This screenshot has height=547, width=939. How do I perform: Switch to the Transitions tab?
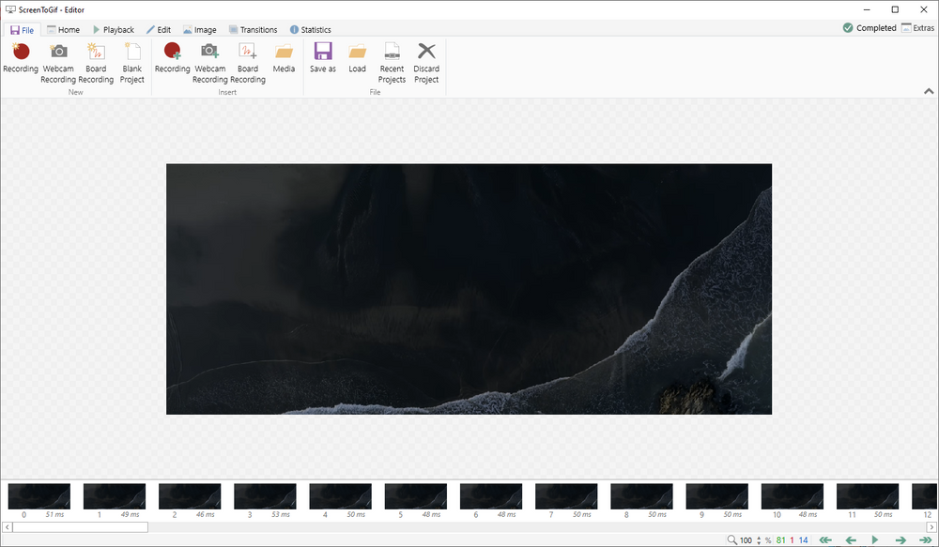point(253,29)
